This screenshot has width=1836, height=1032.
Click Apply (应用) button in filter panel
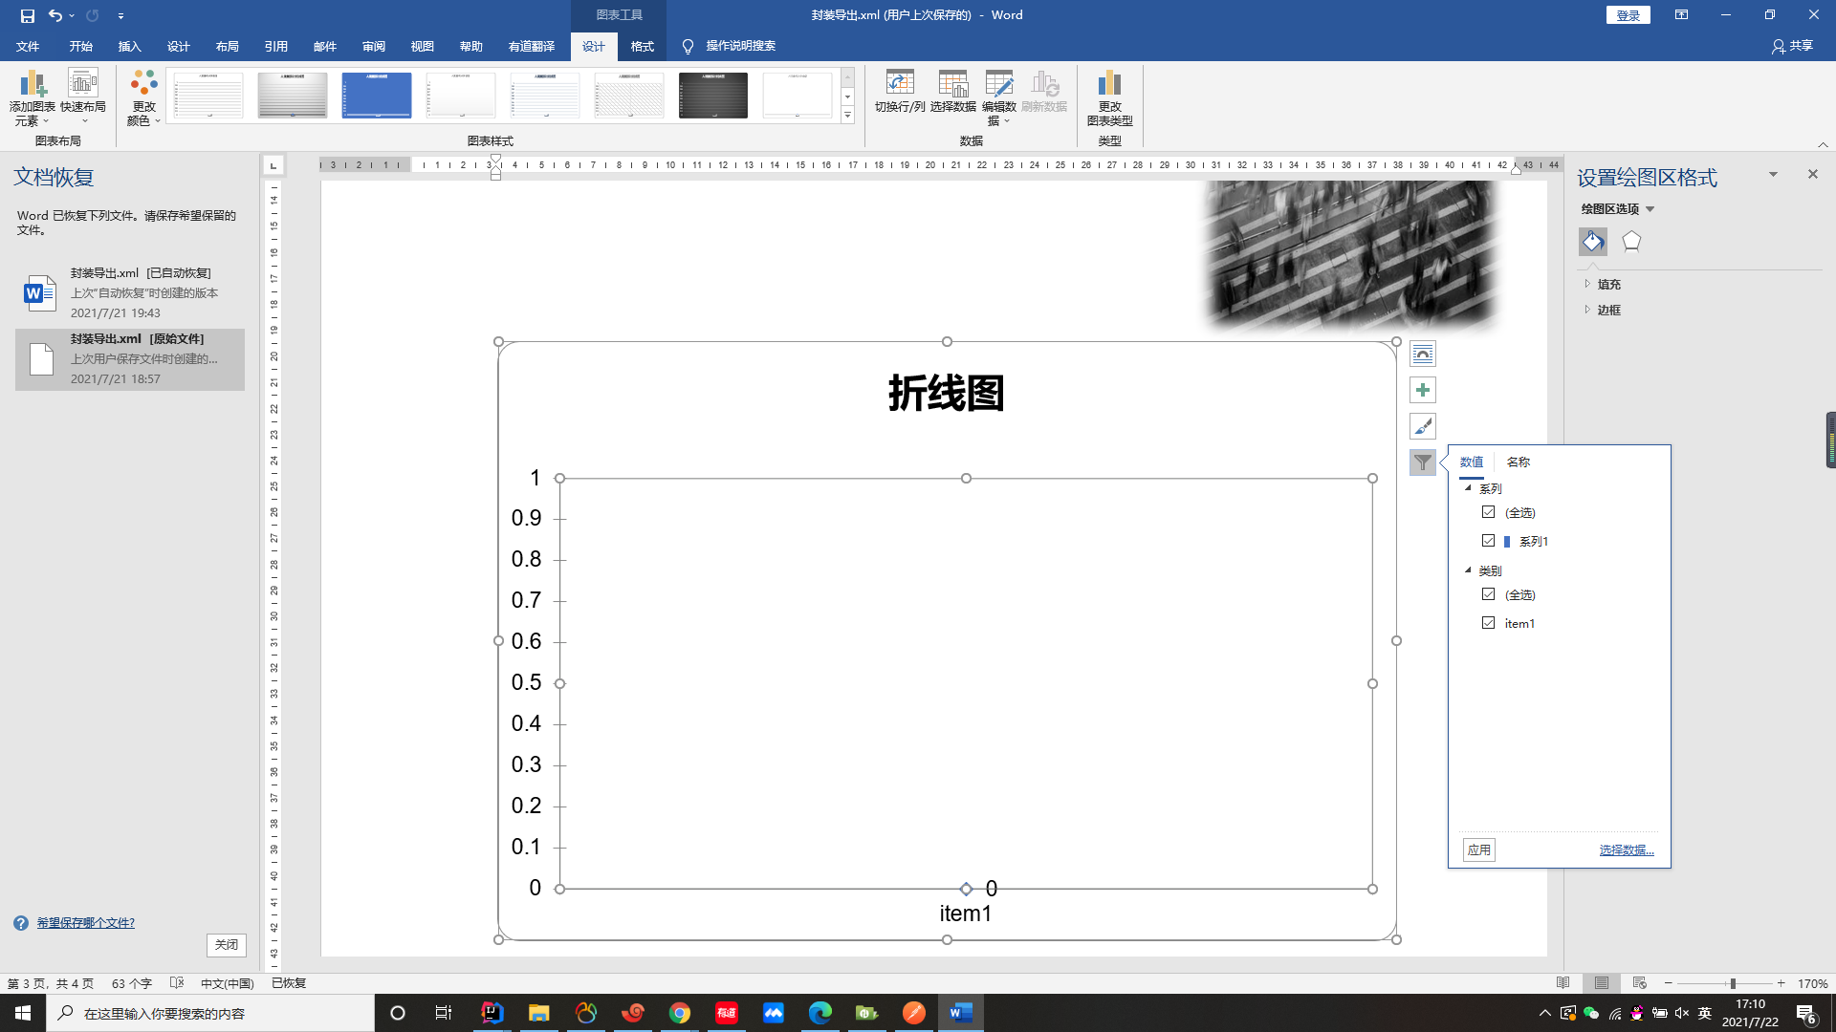(x=1479, y=850)
